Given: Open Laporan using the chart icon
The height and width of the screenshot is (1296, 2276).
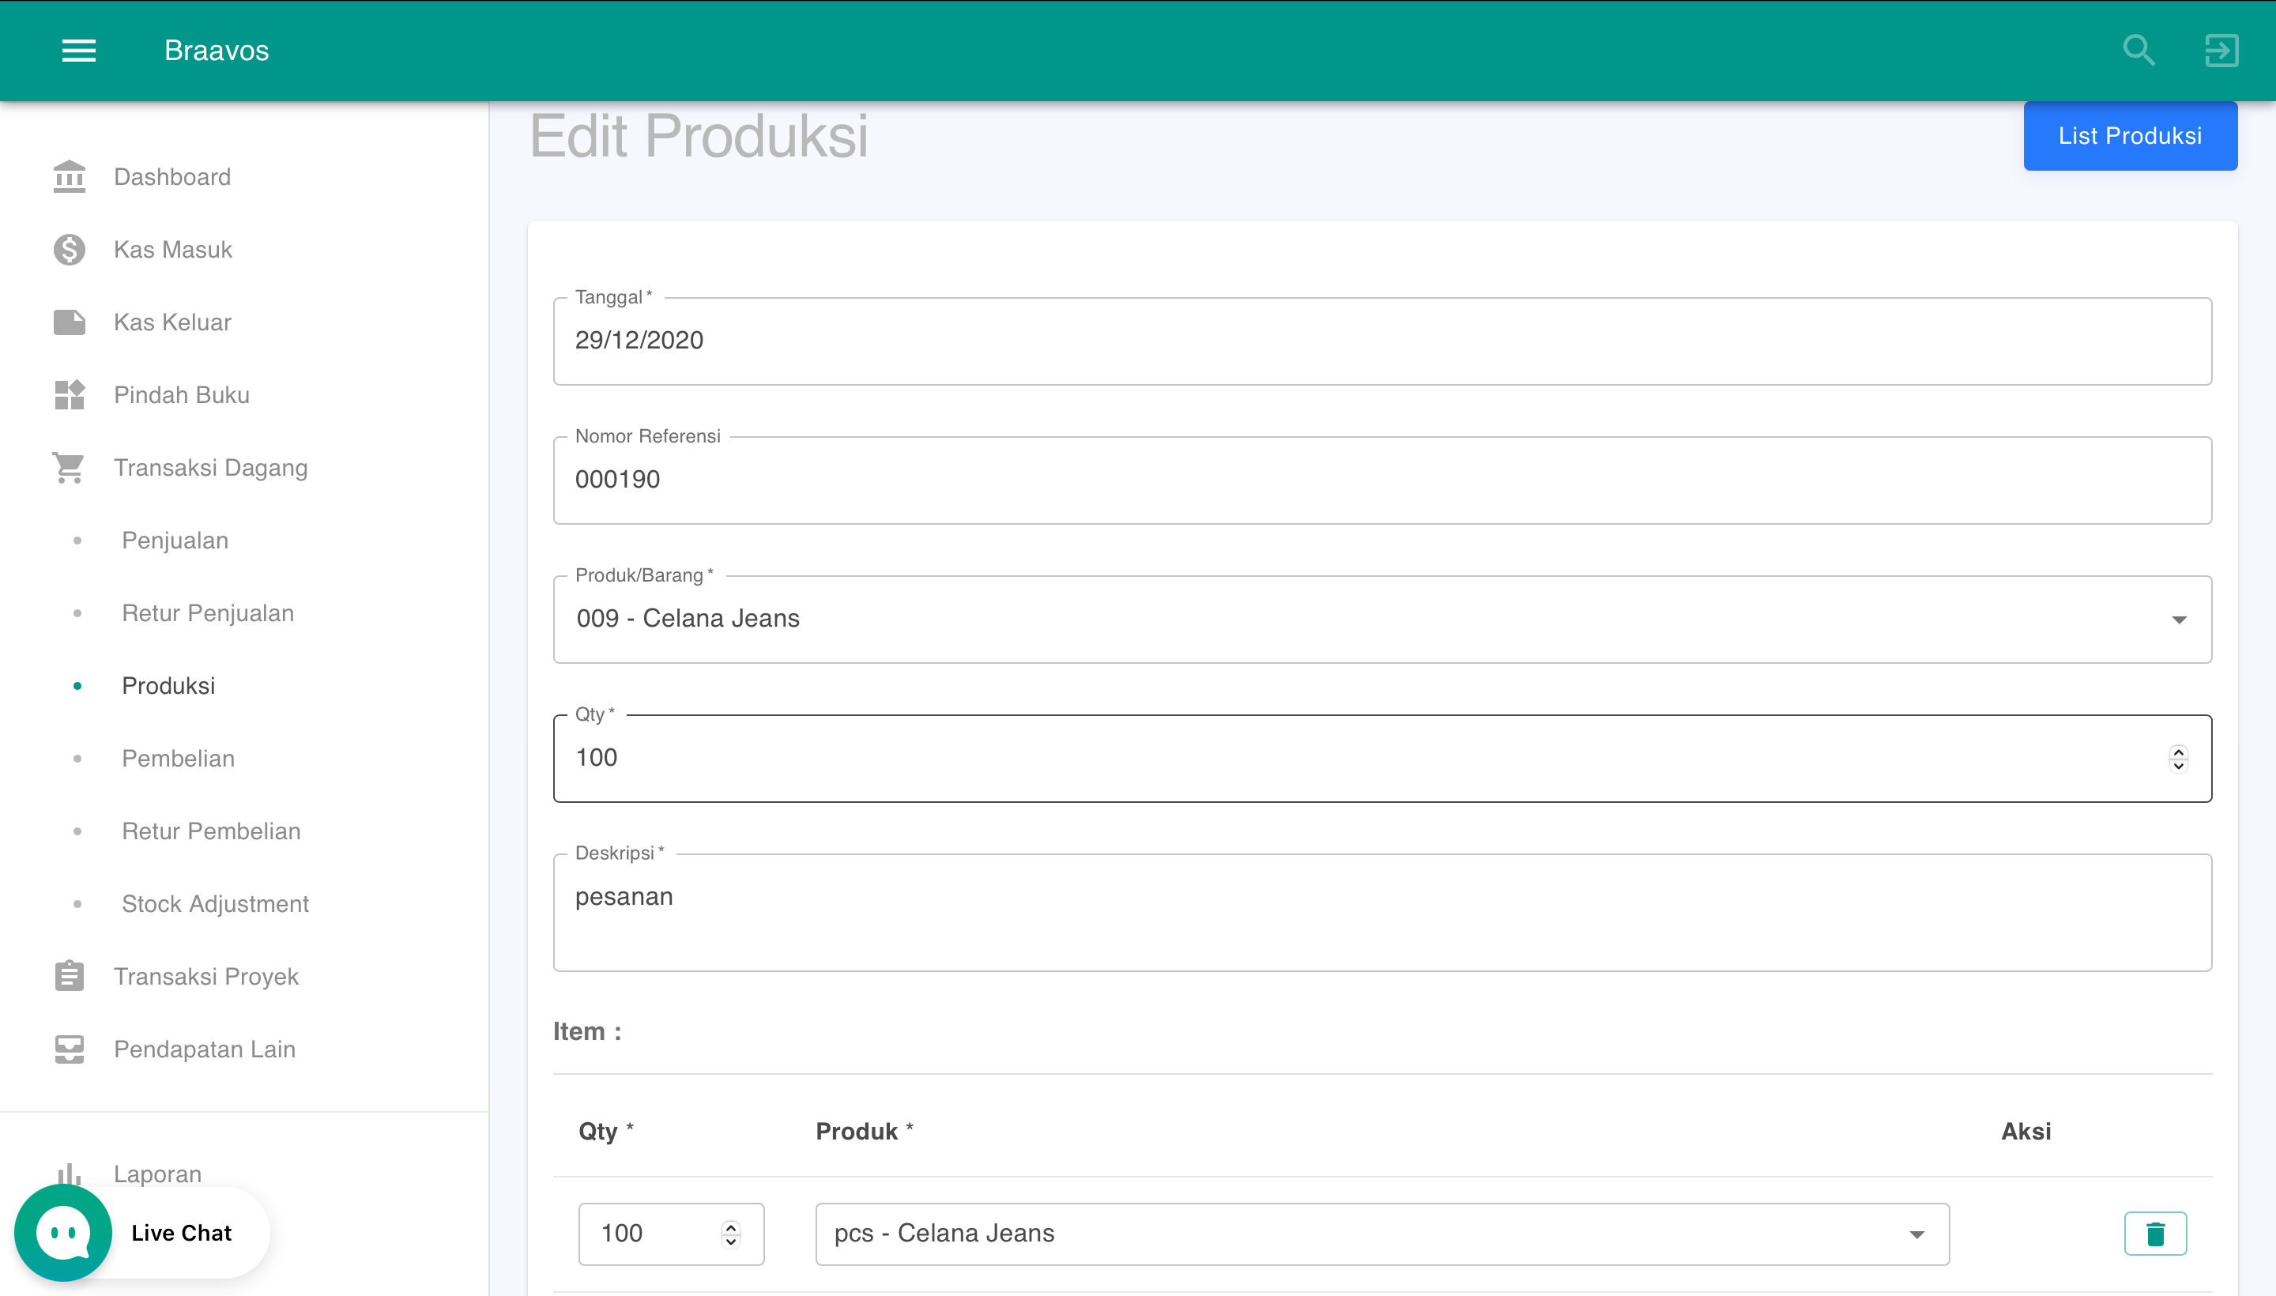Looking at the screenshot, I should tap(69, 1174).
